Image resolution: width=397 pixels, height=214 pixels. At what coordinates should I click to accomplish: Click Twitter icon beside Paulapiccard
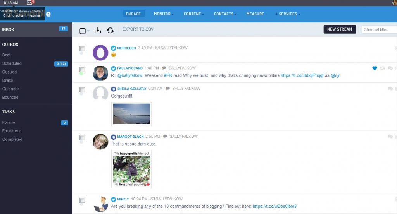tap(114, 68)
